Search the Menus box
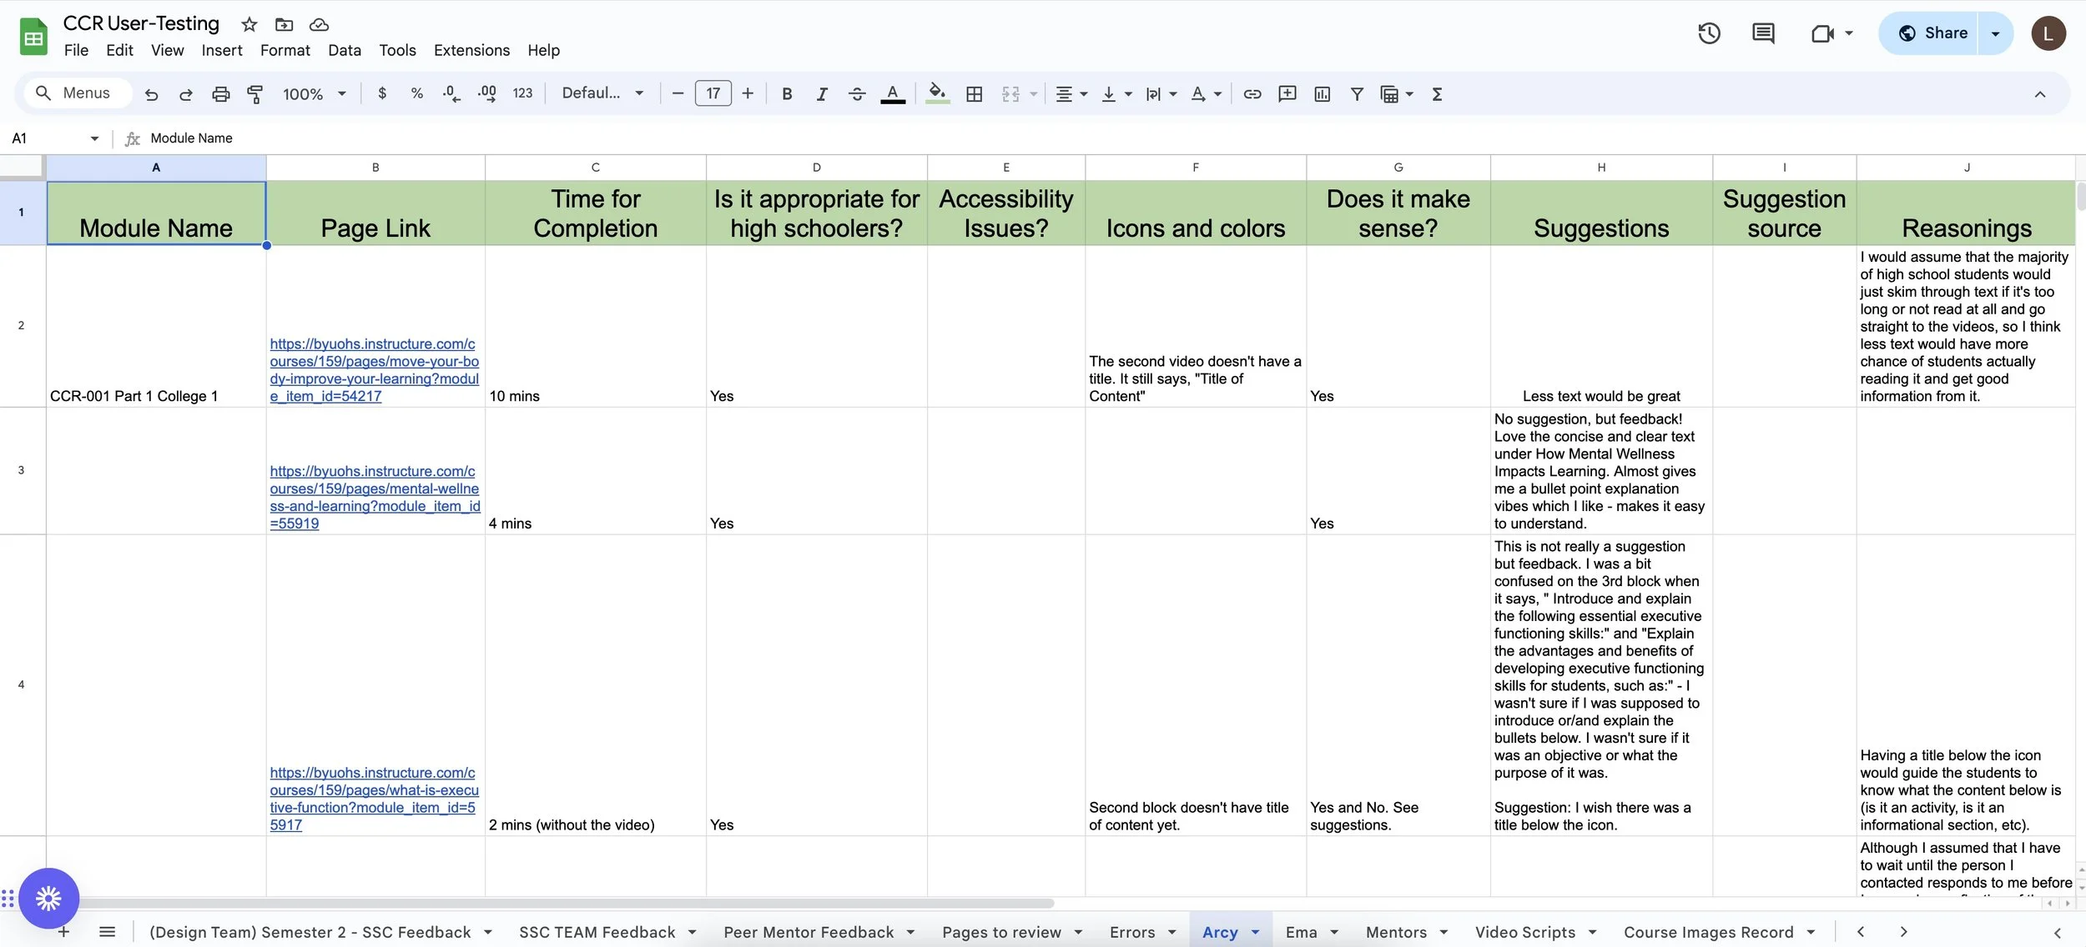2086x947 pixels. (x=77, y=93)
